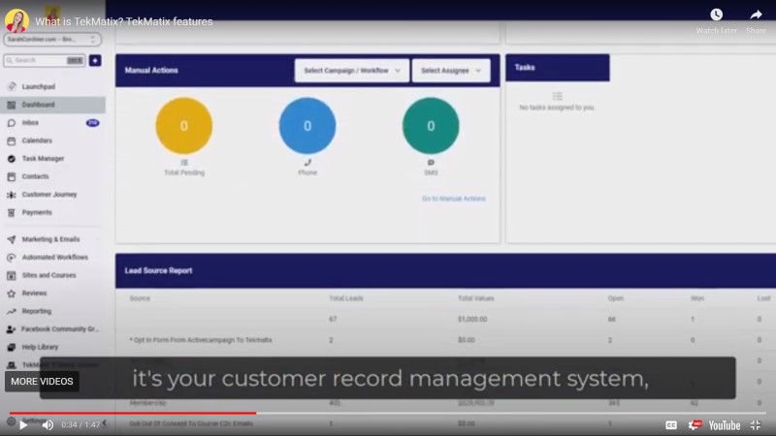Click the Calendars icon
776x436 pixels.
coord(12,140)
